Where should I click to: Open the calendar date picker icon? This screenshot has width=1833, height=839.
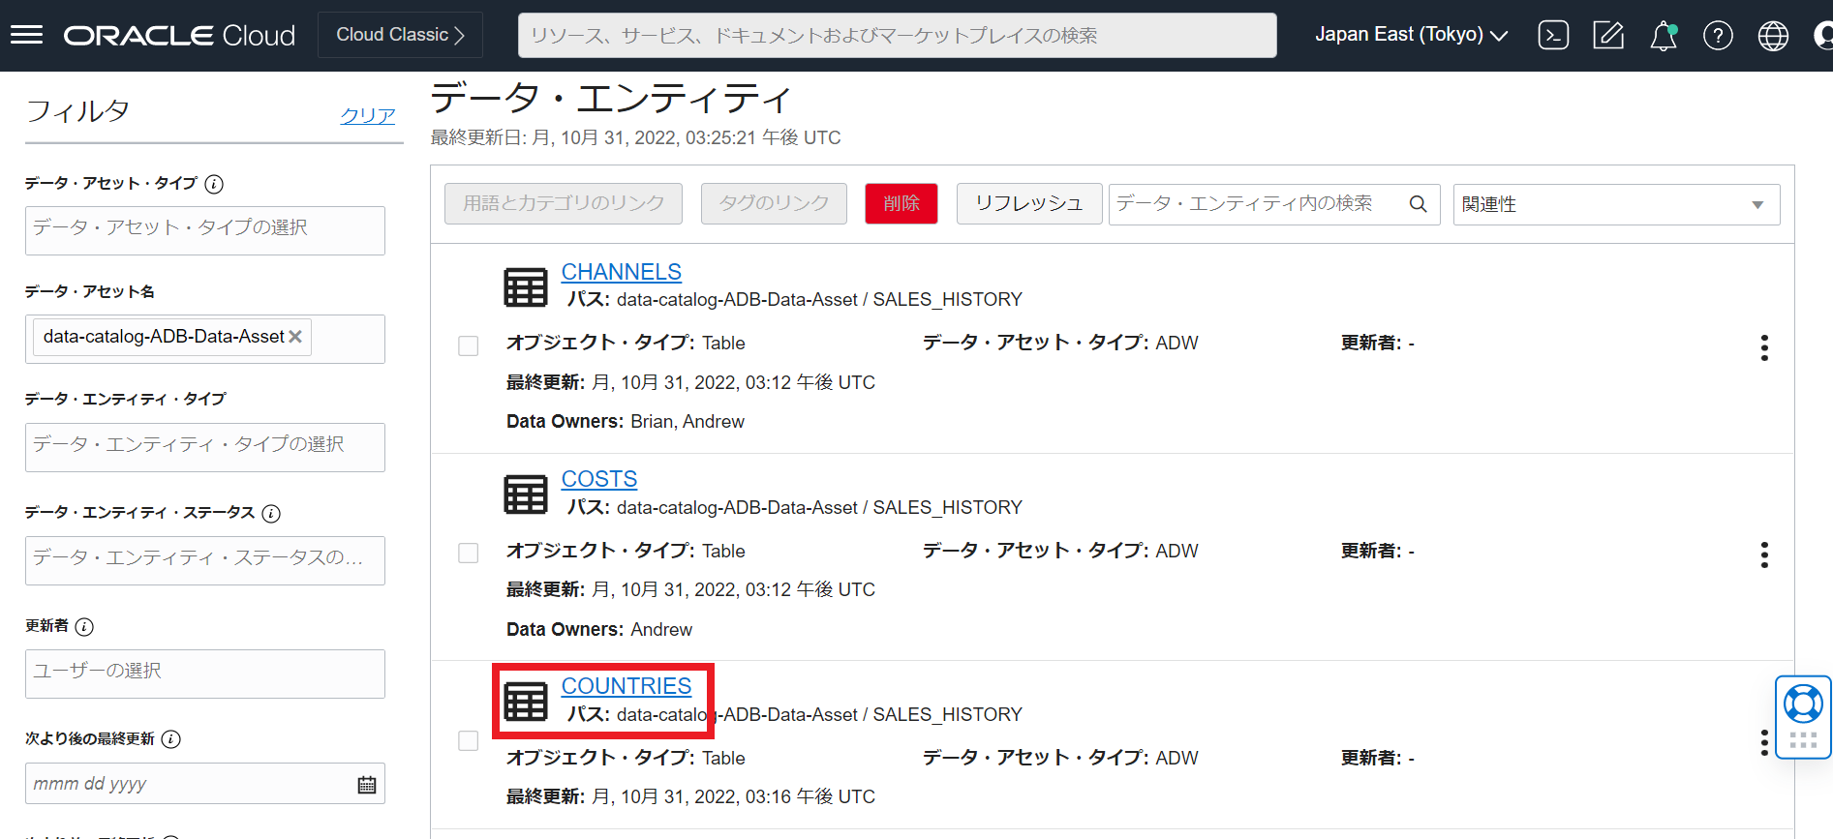click(367, 785)
